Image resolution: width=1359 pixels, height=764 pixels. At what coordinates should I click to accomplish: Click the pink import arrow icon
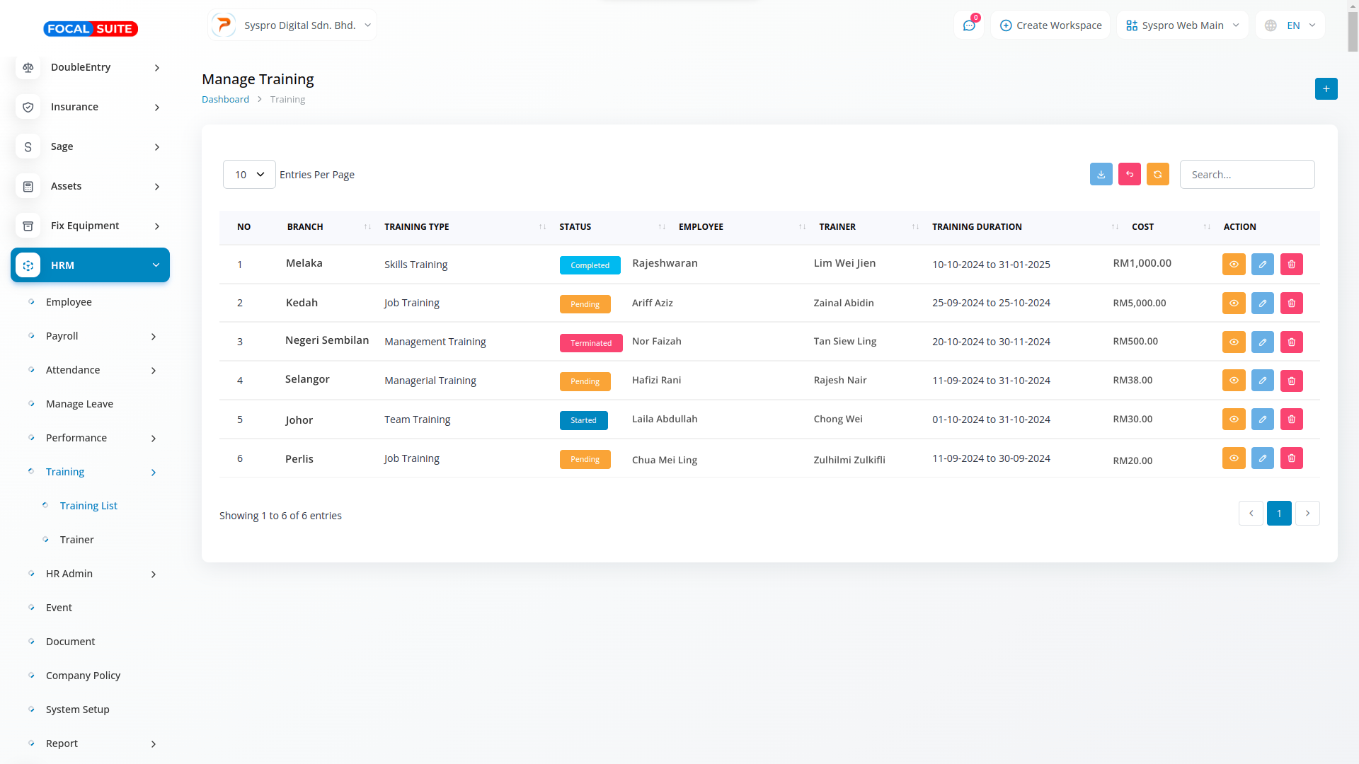(1129, 174)
